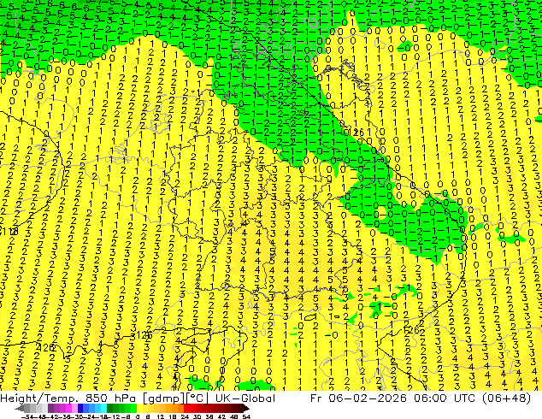Viewport: 542px width, 419px height.
Task: Click the right dark-red arrow of color scale
Action: click(246, 409)
